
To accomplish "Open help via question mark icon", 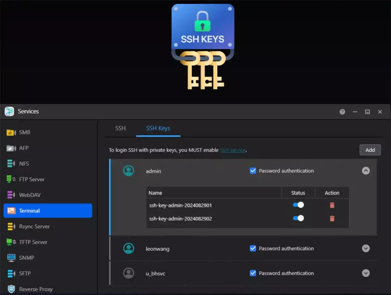I will 343,112.
